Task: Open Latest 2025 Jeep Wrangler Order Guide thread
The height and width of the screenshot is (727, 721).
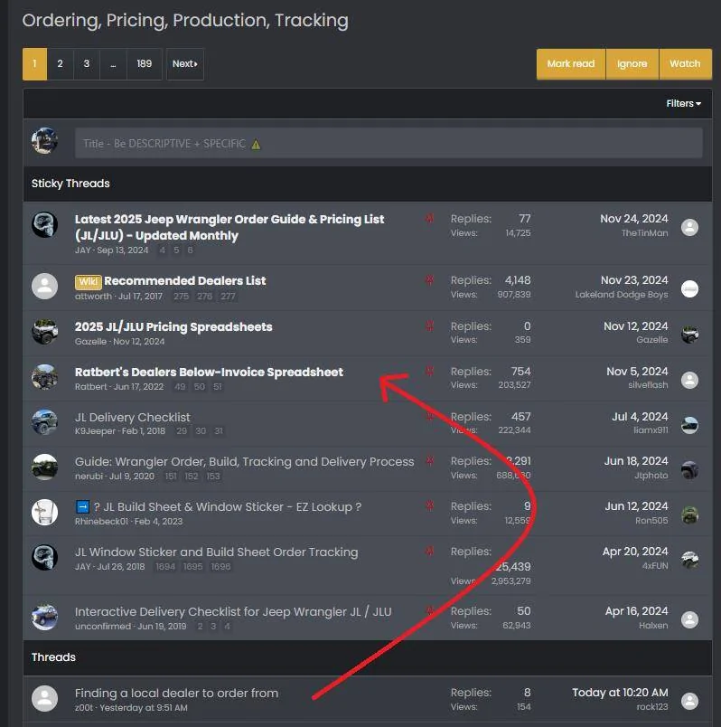Action: [x=229, y=227]
